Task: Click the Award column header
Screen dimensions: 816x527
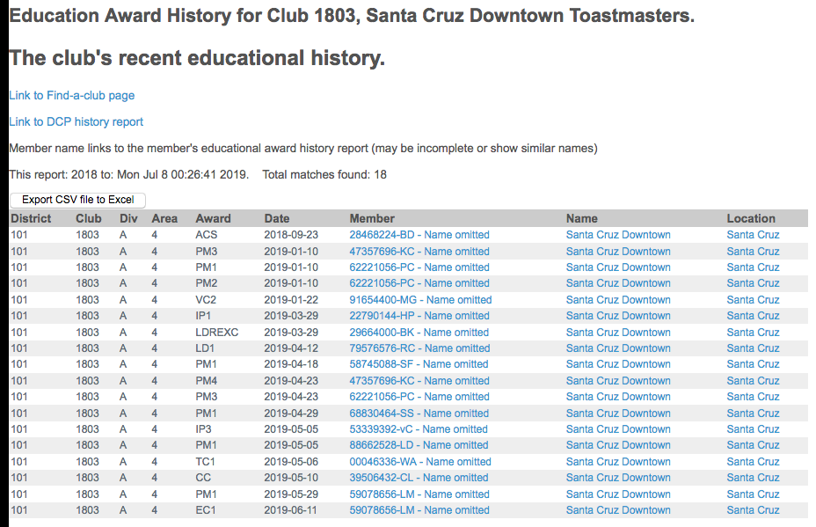Action: point(213,219)
